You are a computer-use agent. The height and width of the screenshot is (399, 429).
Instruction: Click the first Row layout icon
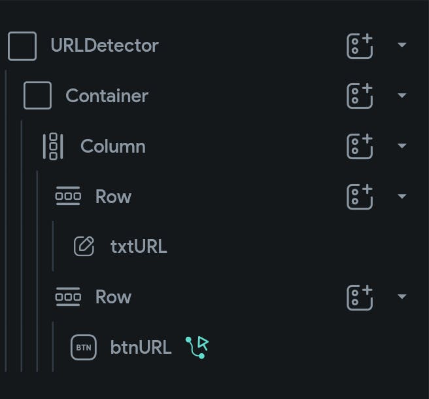68,197
